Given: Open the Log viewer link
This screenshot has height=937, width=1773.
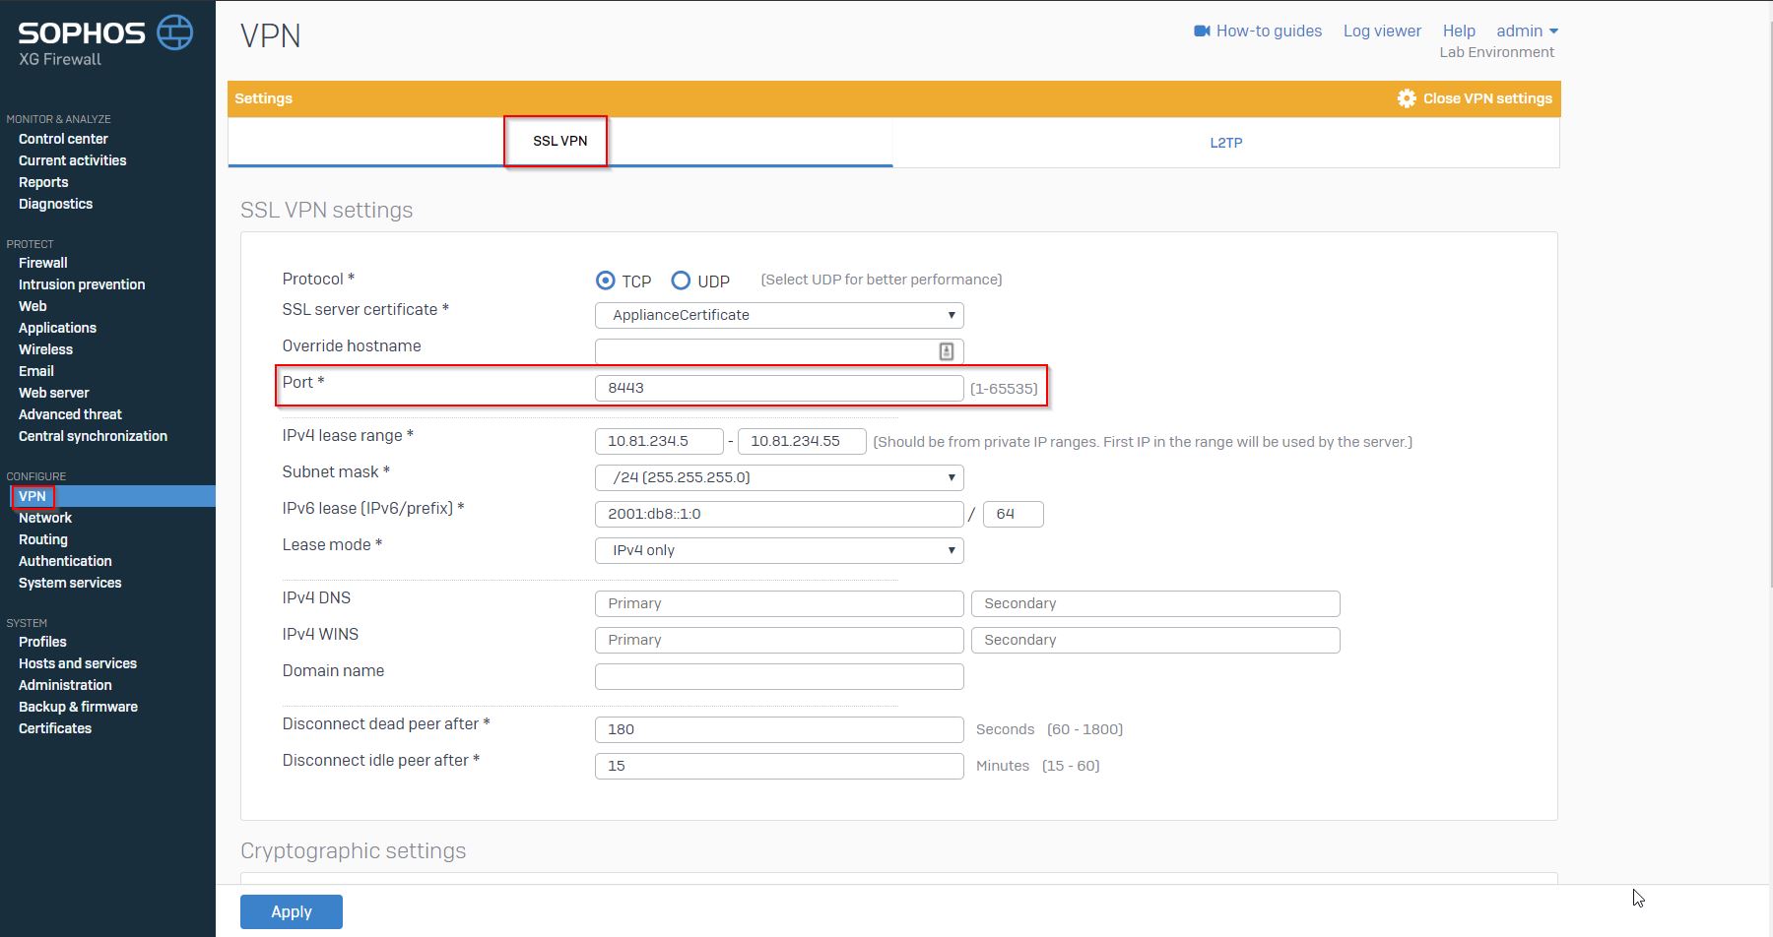Looking at the screenshot, I should point(1382,31).
